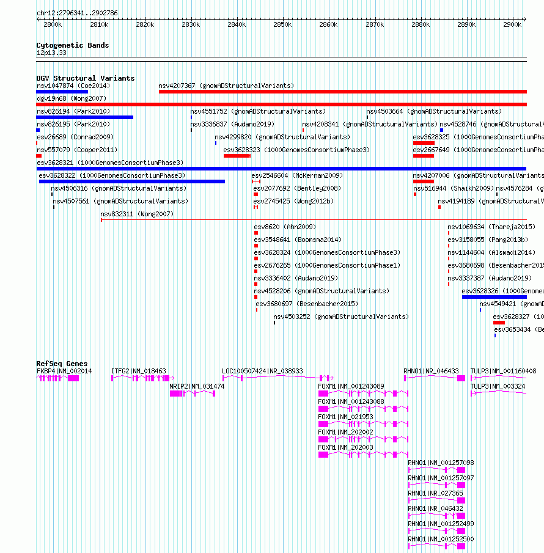Click nsv4507561 gnomAD variant label
The height and width of the screenshot is (553, 544).
click(120, 201)
